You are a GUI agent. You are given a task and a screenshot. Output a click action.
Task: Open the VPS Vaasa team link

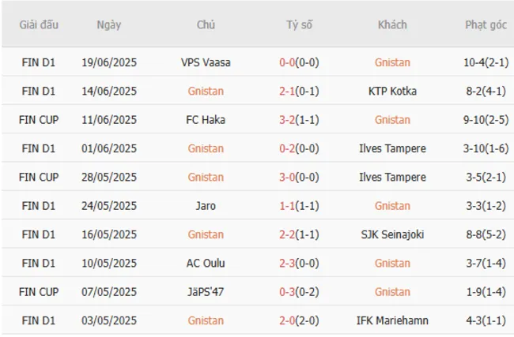click(x=206, y=62)
